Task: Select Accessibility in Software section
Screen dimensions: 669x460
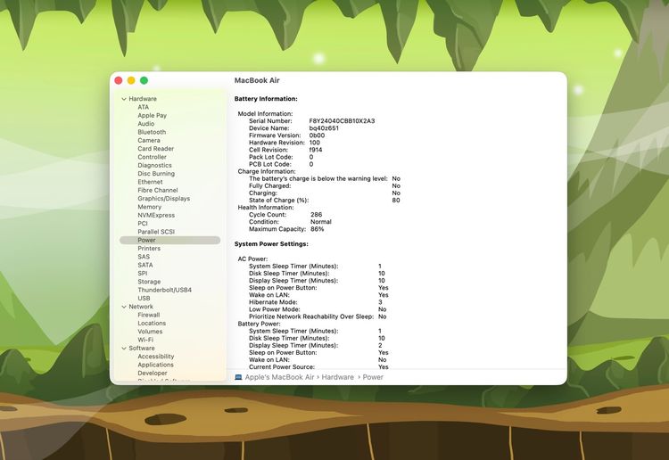Action: 155,357
